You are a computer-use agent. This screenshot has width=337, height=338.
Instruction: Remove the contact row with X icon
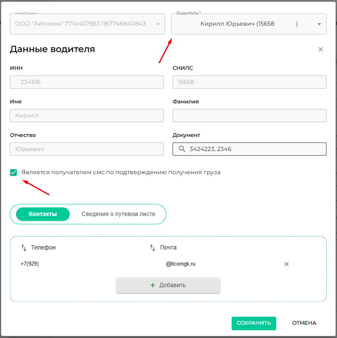point(286,264)
